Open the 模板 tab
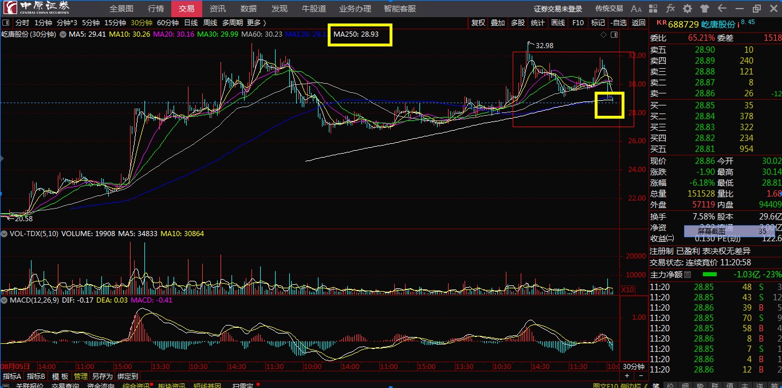Image resolution: width=782 pixels, height=388 pixels. pyautogui.click(x=60, y=377)
